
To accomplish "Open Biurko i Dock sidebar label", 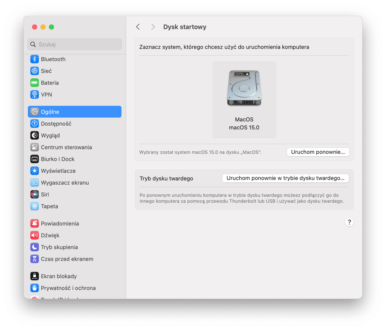I will [57, 159].
